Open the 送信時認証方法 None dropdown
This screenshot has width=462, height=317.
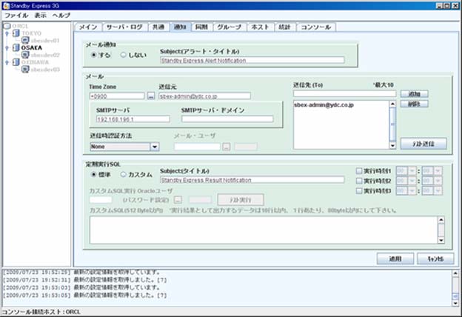pos(155,147)
